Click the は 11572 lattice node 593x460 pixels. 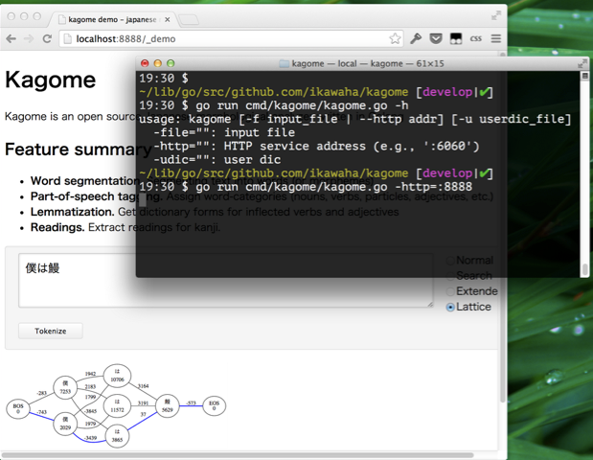click(117, 406)
